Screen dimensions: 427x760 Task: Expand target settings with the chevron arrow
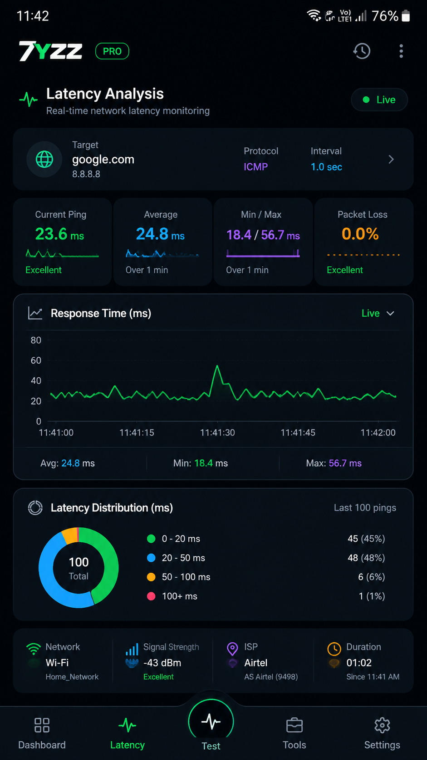(391, 160)
